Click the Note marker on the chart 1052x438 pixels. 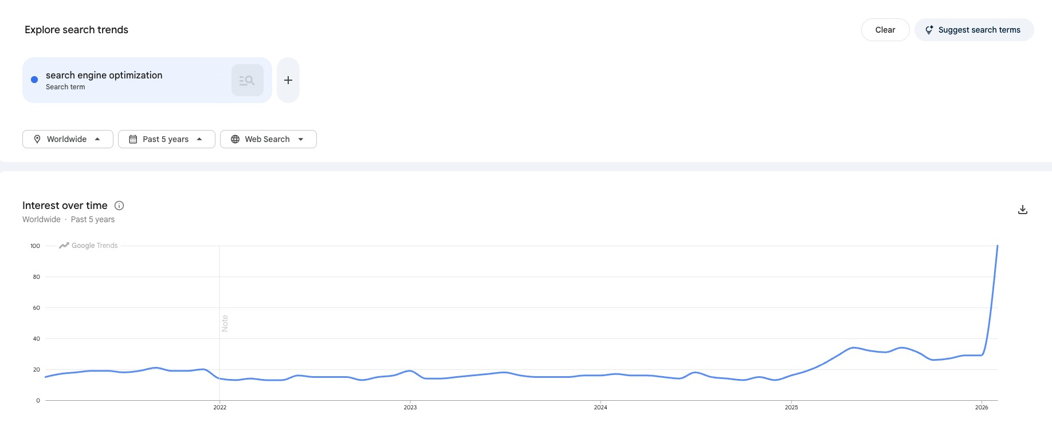[224, 323]
